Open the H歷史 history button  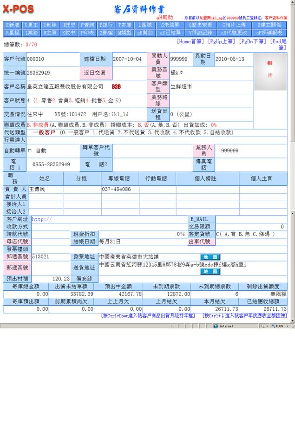point(68,25)
